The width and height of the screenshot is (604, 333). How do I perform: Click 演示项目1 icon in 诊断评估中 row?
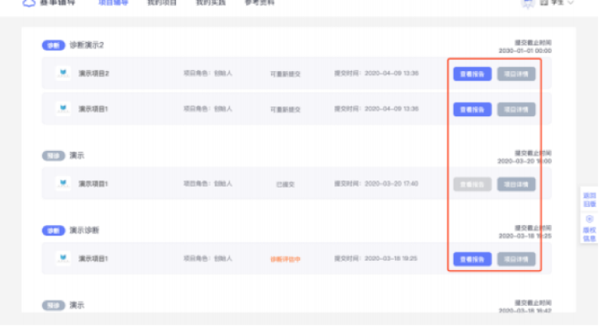coord(64,258)
